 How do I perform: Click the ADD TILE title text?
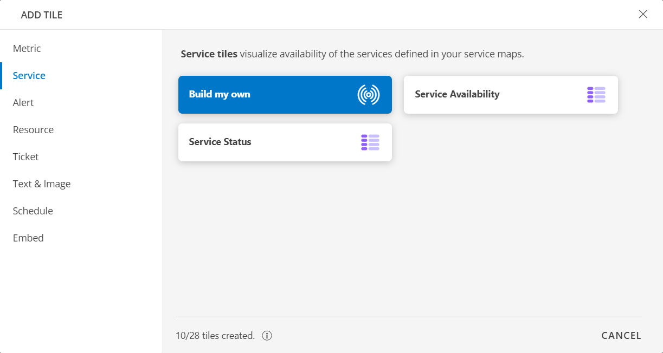point(42,15)
